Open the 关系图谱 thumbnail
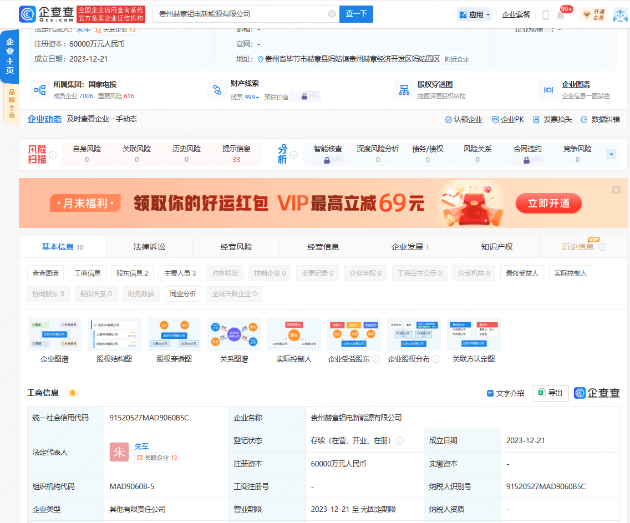 coord(234,334)
